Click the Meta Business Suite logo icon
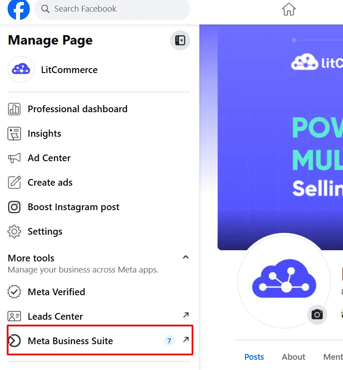The width and height of the screenshot is (343, 370). click(14, 341)
